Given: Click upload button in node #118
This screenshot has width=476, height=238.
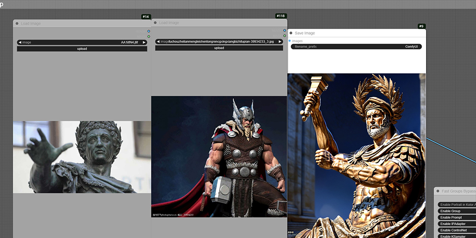Looking at the screenshot, I should click(219, 48).
